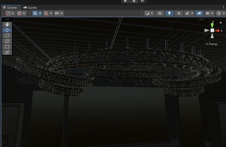
Task: Toggle scene lighting bulb
Action: pos(169,13)
